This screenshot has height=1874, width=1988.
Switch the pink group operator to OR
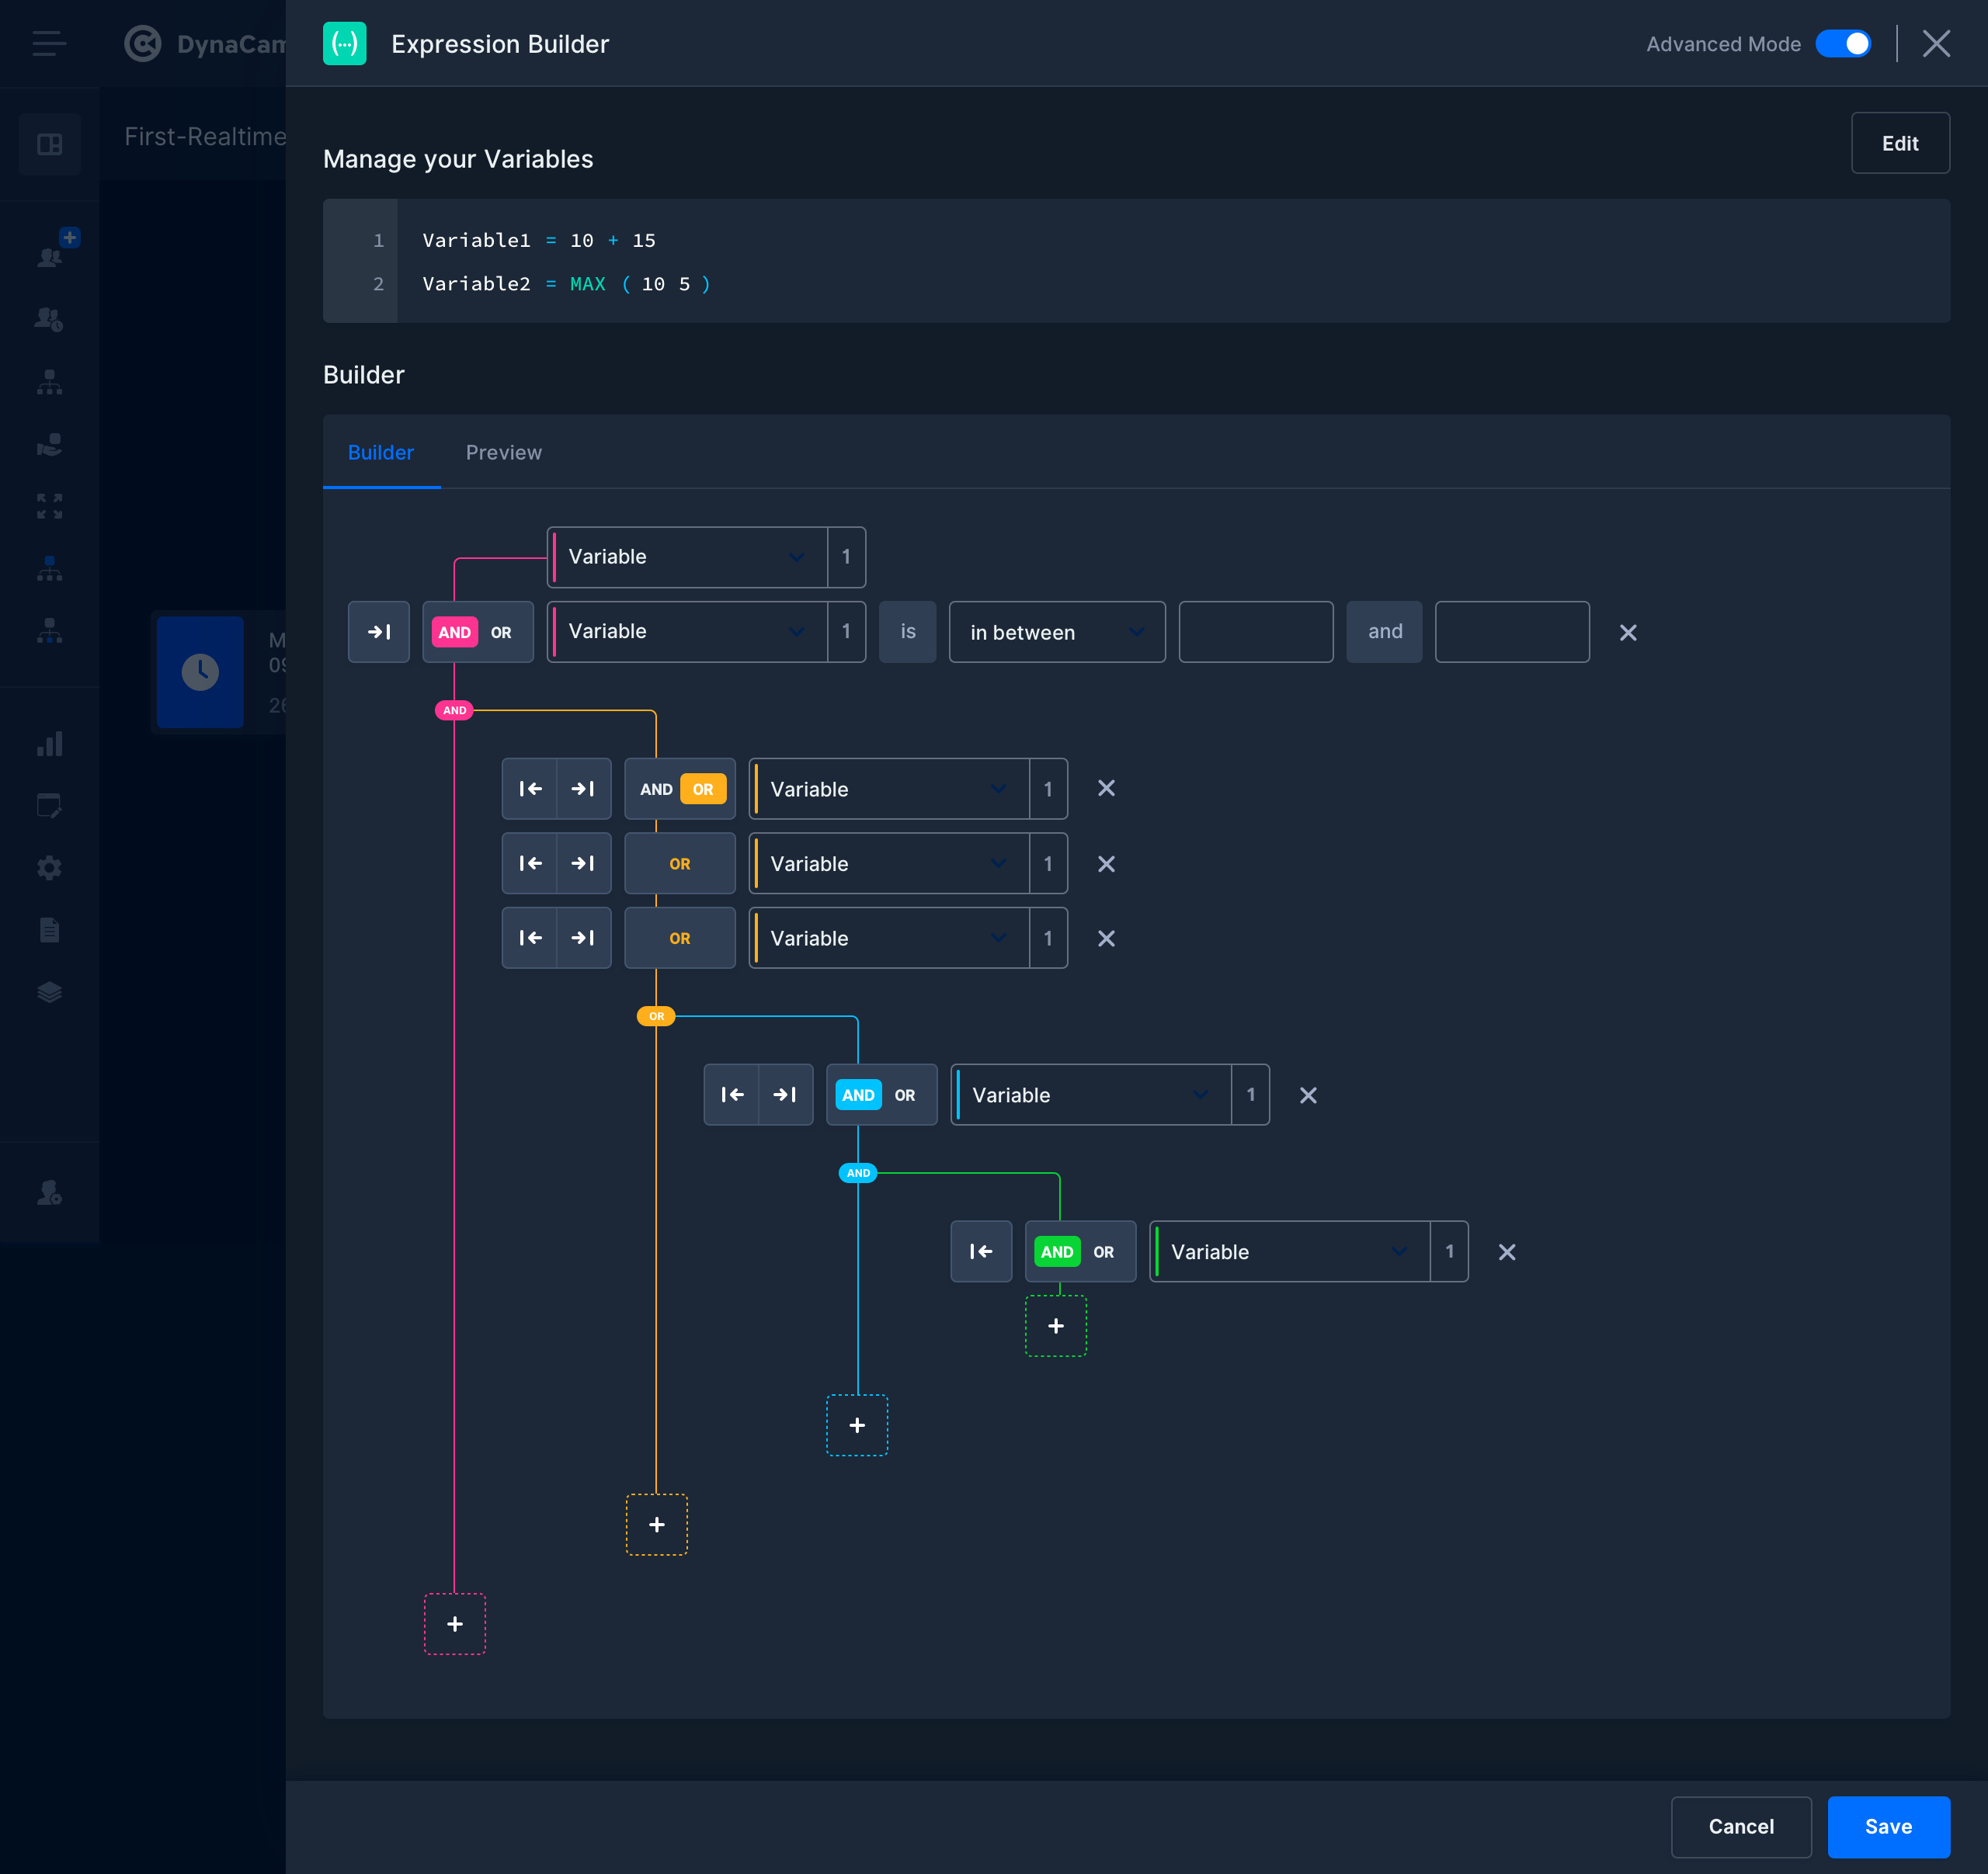501,633
